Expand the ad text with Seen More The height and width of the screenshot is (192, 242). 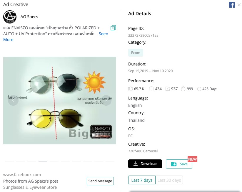[103, 34]
